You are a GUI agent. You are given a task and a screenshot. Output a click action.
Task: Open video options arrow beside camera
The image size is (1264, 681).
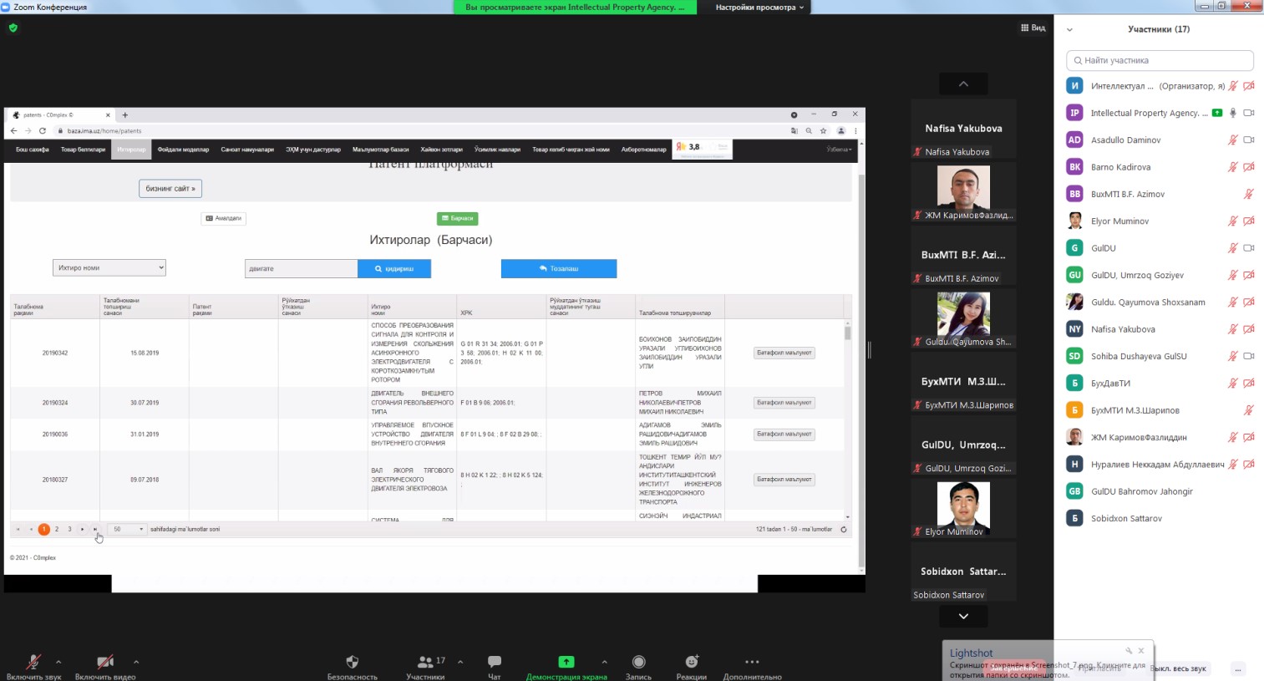[x=136, y=662]
